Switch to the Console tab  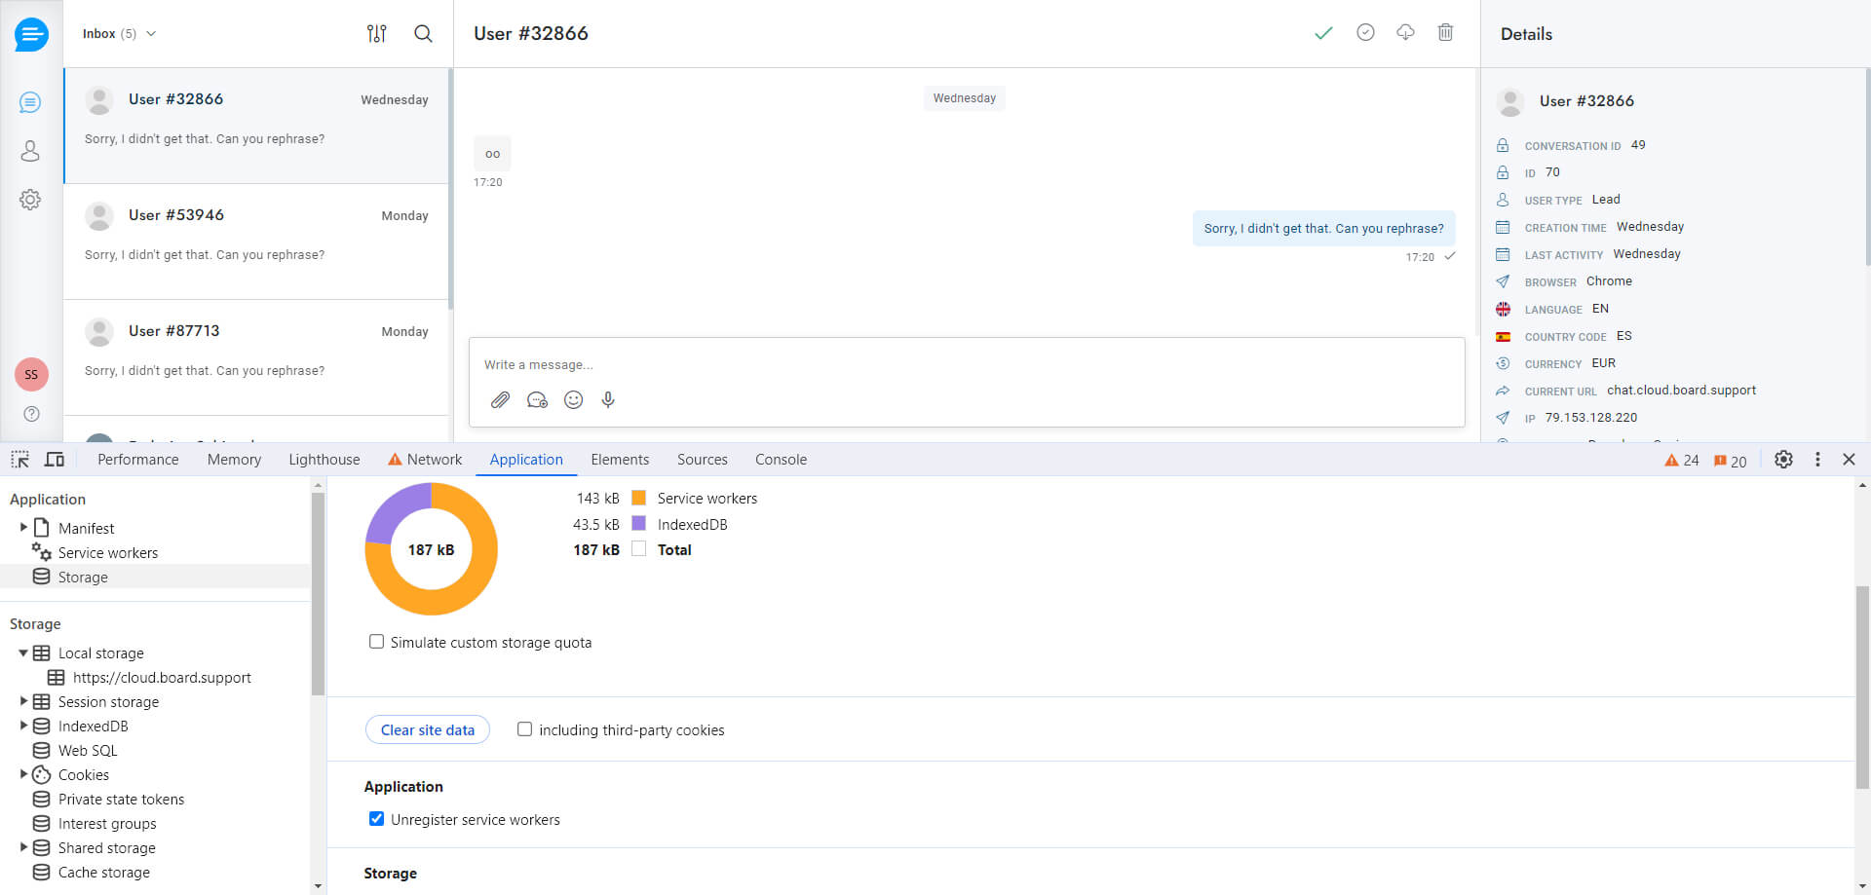781,460
